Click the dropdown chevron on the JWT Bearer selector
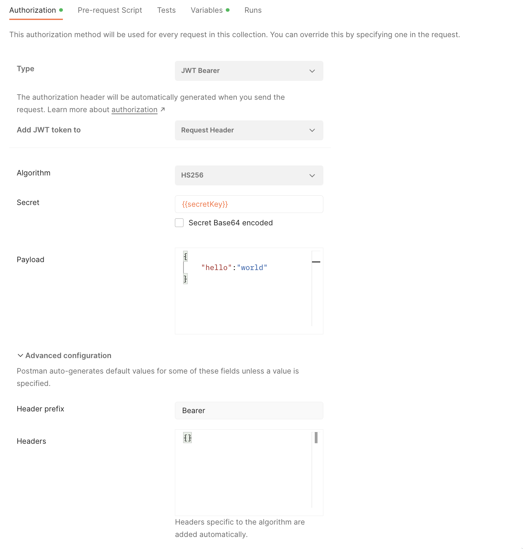Image resolution: width=523 pixels, height=549 pixels. [312, 71]
